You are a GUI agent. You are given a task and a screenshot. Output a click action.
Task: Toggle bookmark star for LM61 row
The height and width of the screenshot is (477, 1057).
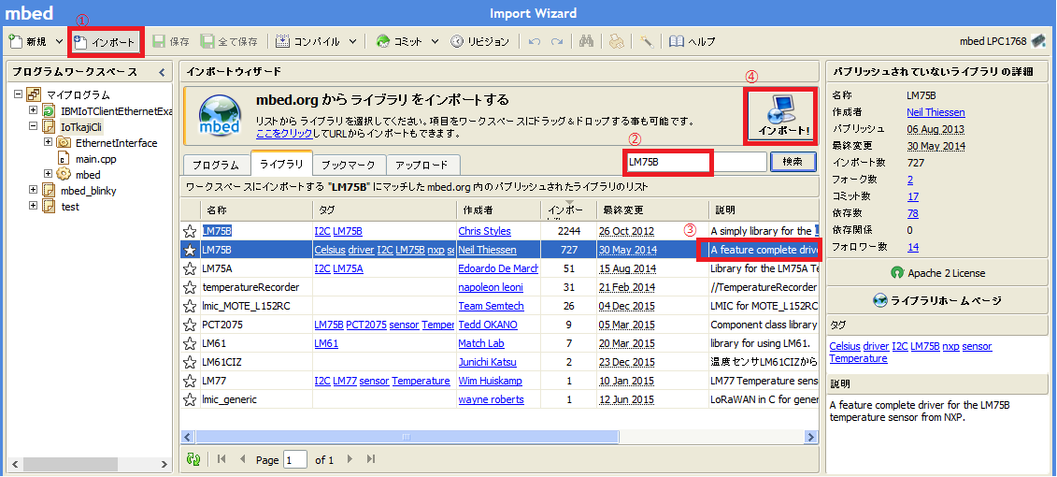[x=190, y=343]
